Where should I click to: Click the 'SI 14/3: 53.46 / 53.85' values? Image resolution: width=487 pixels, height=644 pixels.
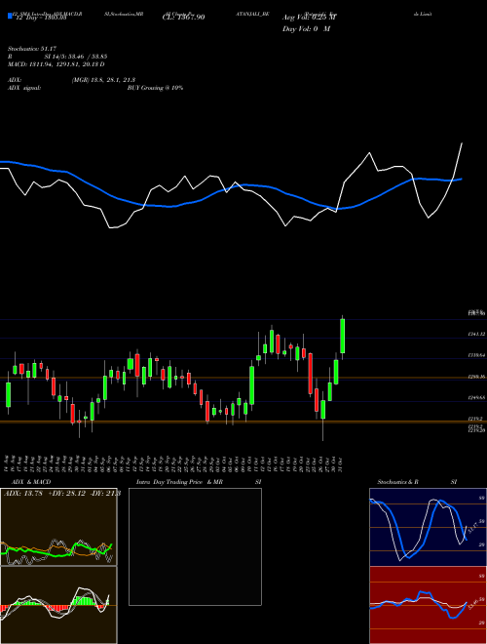[76, 57]
